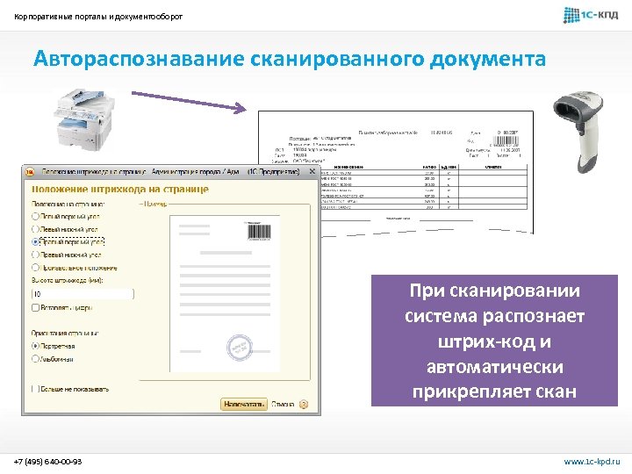Click the 'Положение штрихкода на странице' heading

(x=120, y=189)
